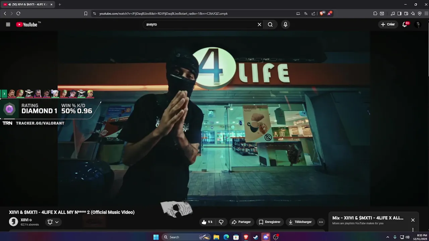Open the tray volume speaker icon
Image resolution: width=429 pixels, height=241 pixels.
pos(408,237)
